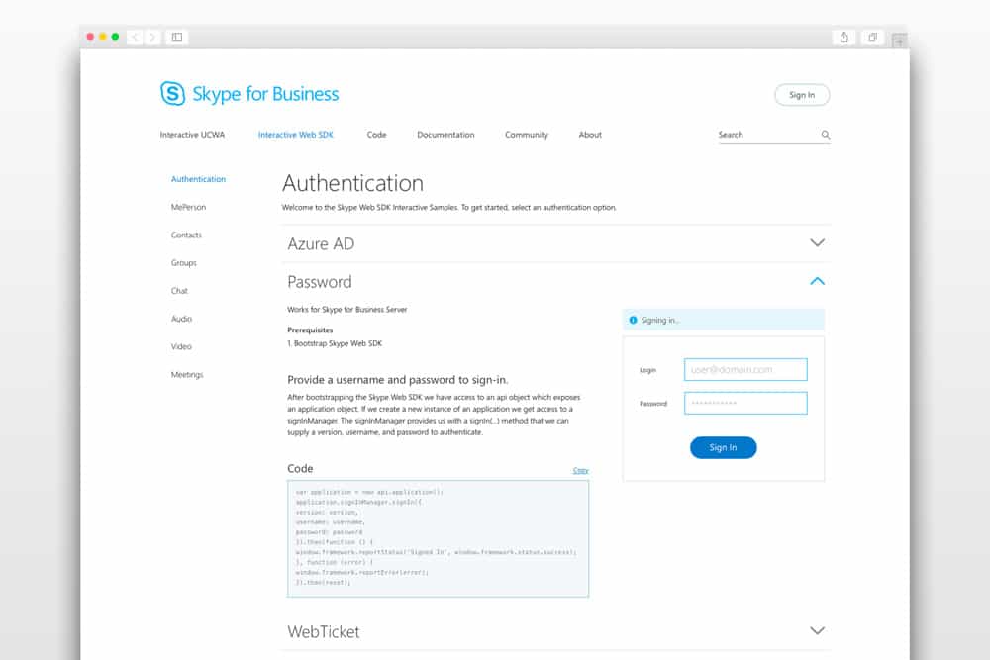This screenshot has width=990, height=660.
Task: Select Chat in the sidebar
Action: coord(179,291)
